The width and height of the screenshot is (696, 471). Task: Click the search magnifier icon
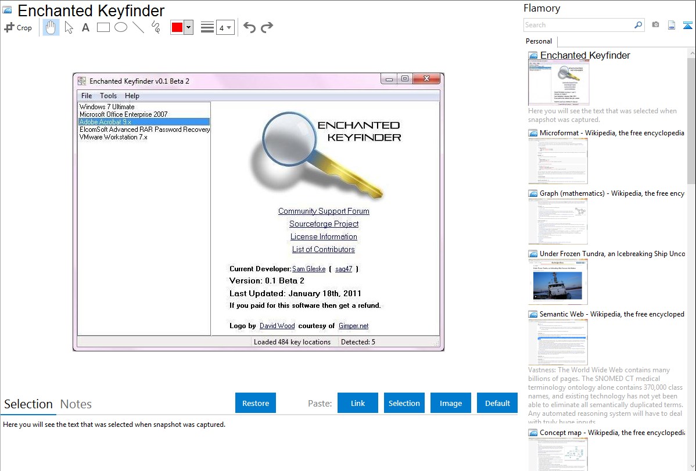tap(638, 25)
